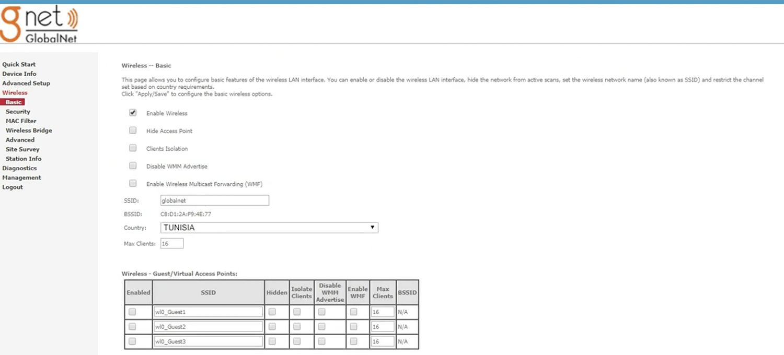Enable Wireless Multicast Forwarding (WMF) checkbox

(x=133, y=184)
